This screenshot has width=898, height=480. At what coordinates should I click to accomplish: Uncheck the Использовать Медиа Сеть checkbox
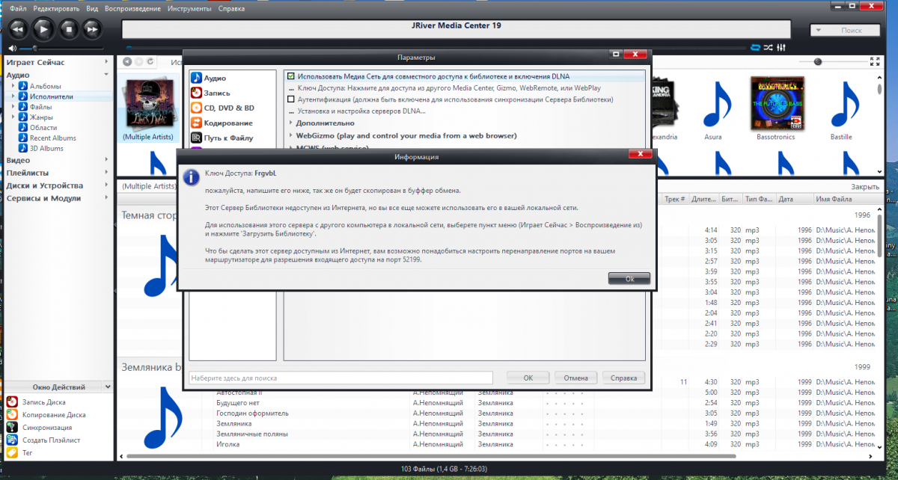(x=291, y=76)
